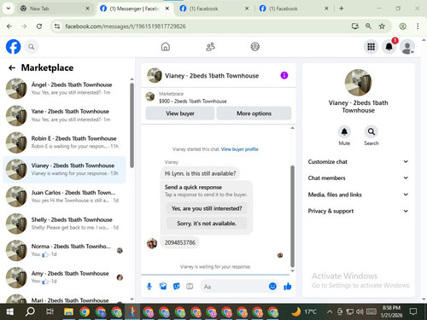This screenshot has height=320, width=427.
Task: Expand Chat members section
Action: tap(358, 178)
